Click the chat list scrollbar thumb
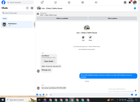The height and width of the screenshot is (102, 140). (34, 25)
